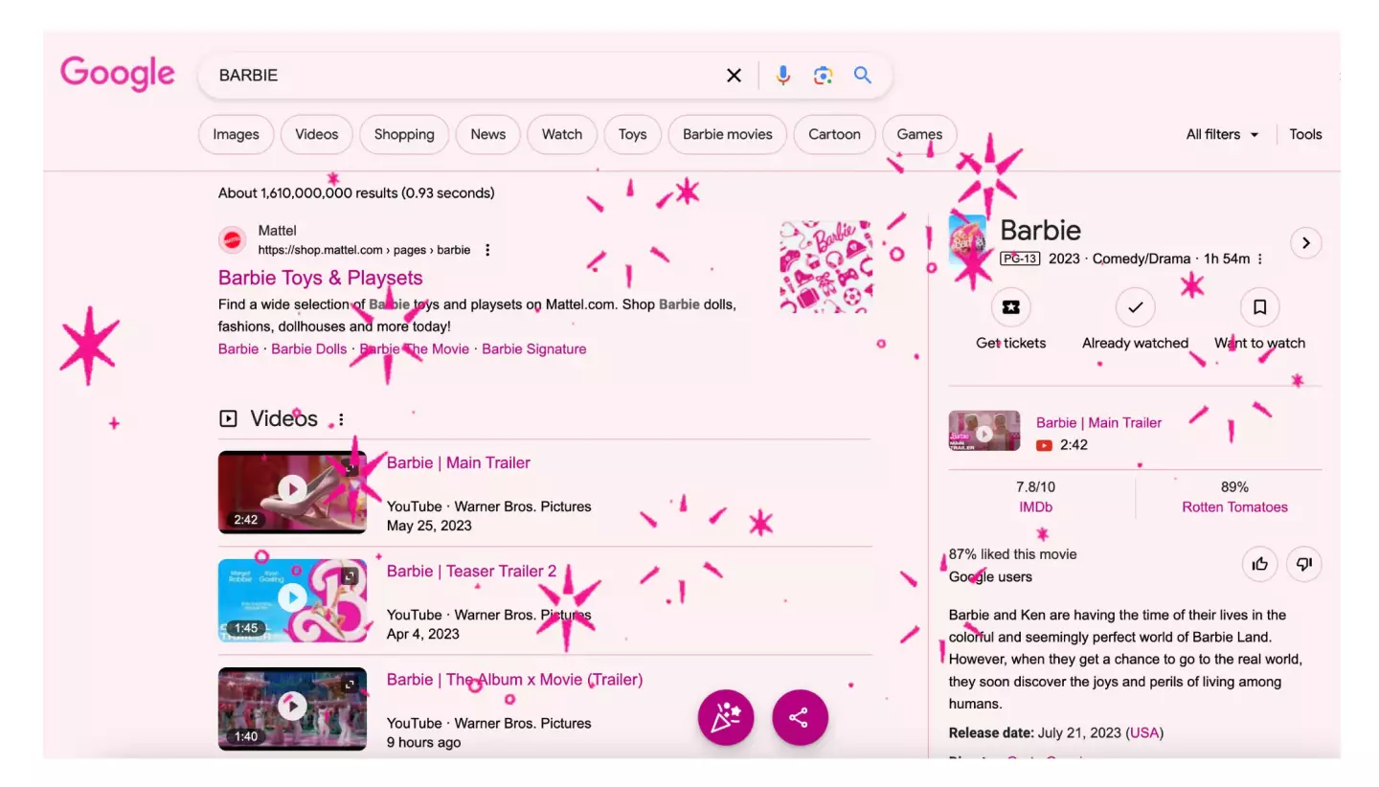Click the party popper confetti button
Viewport: 1379px width, 787px height.
pos(726,717)
